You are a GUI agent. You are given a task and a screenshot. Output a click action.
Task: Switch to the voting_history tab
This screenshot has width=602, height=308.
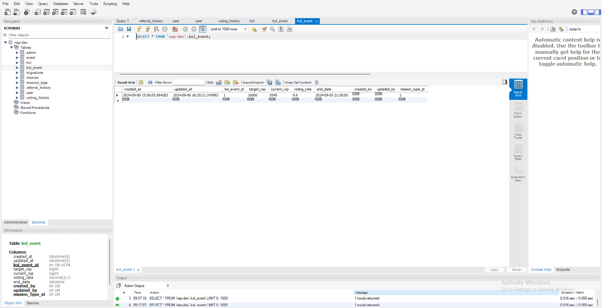[x=229, y=21]
